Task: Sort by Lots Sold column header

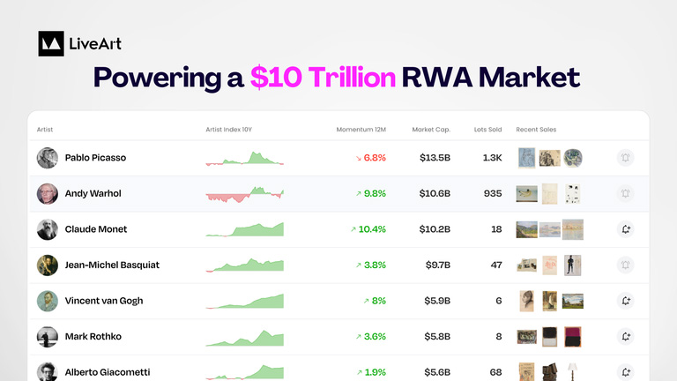Action: [487, 130]
